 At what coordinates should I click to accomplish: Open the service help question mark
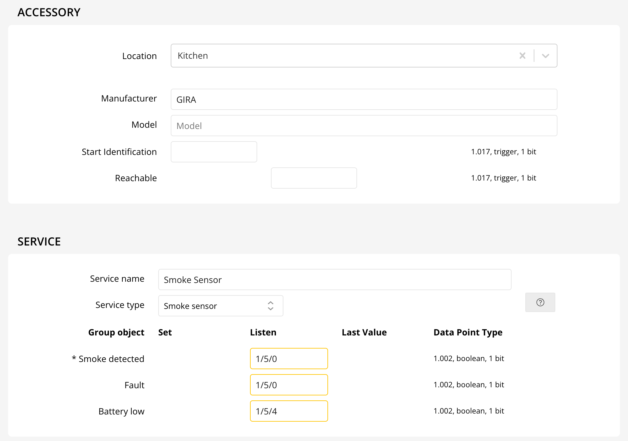coord(540,302)
